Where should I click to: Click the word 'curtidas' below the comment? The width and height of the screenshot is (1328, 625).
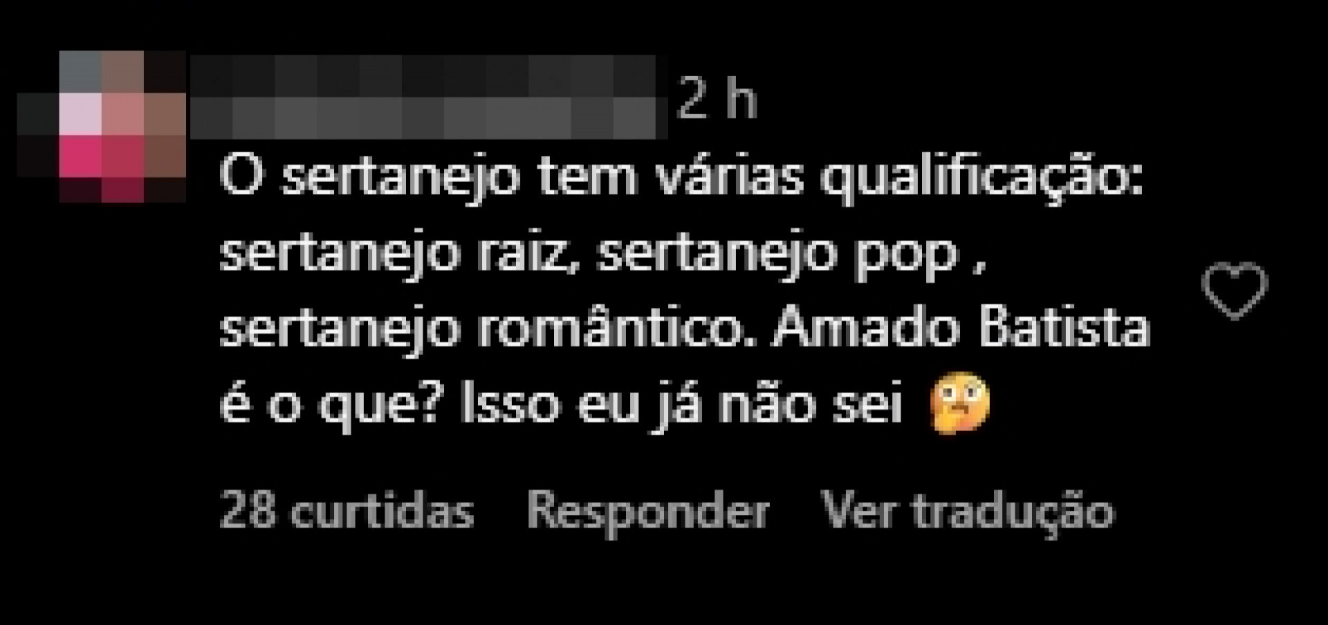382,512
